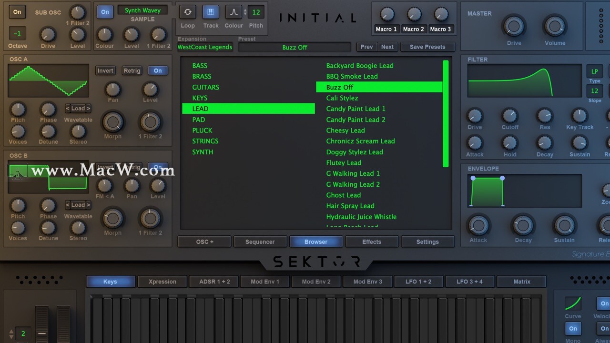Click the OSC A waveform display
This screenshot has height=343, width=610.
tap(48, 81)
